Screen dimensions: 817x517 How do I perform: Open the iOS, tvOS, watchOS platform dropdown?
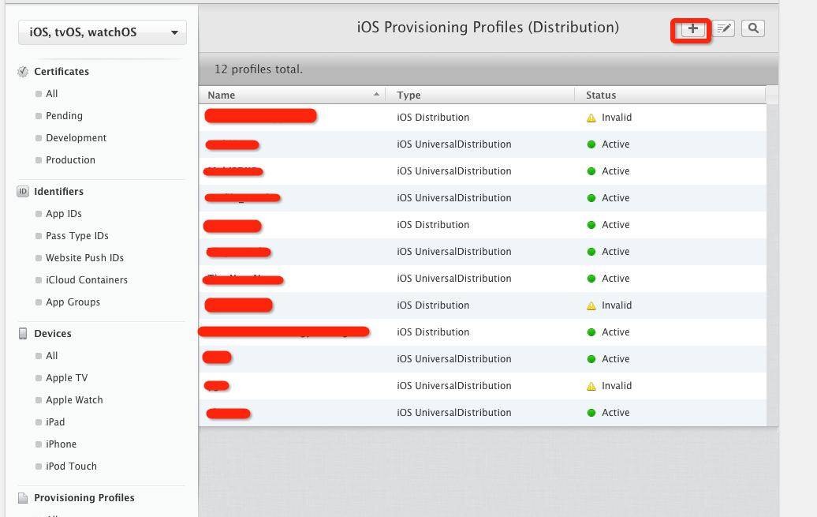[x=102, y=32]
